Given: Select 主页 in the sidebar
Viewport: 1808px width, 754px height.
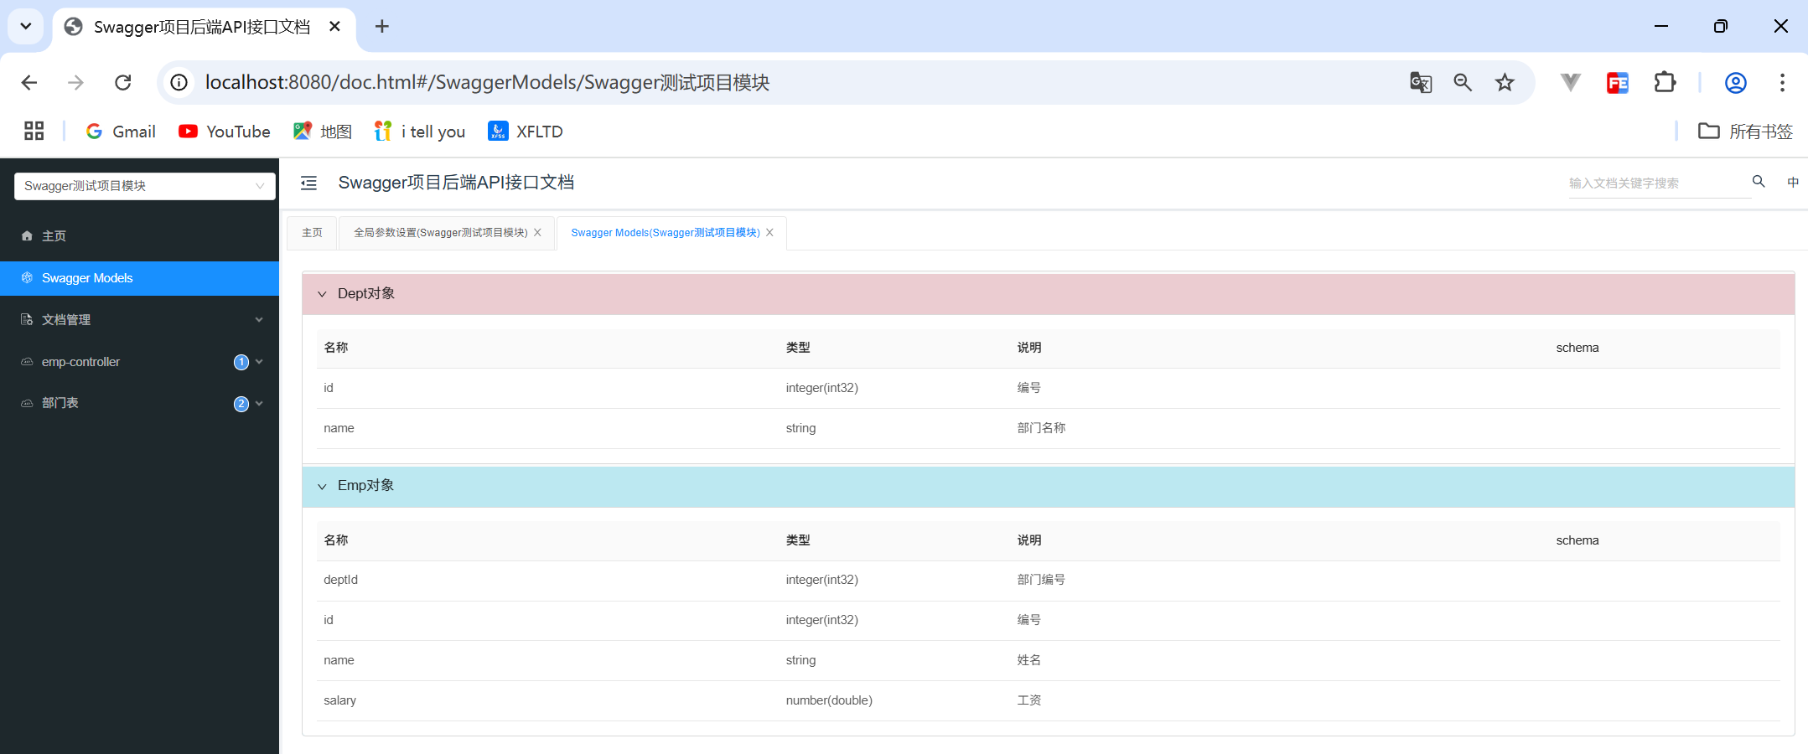Looking at the screenshot, I should pos(139,236).
